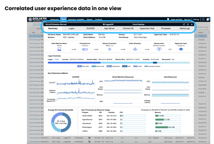The image size is (214, 144).
Task: Open the ICA/HDX tab
Action: click(90, 29)
